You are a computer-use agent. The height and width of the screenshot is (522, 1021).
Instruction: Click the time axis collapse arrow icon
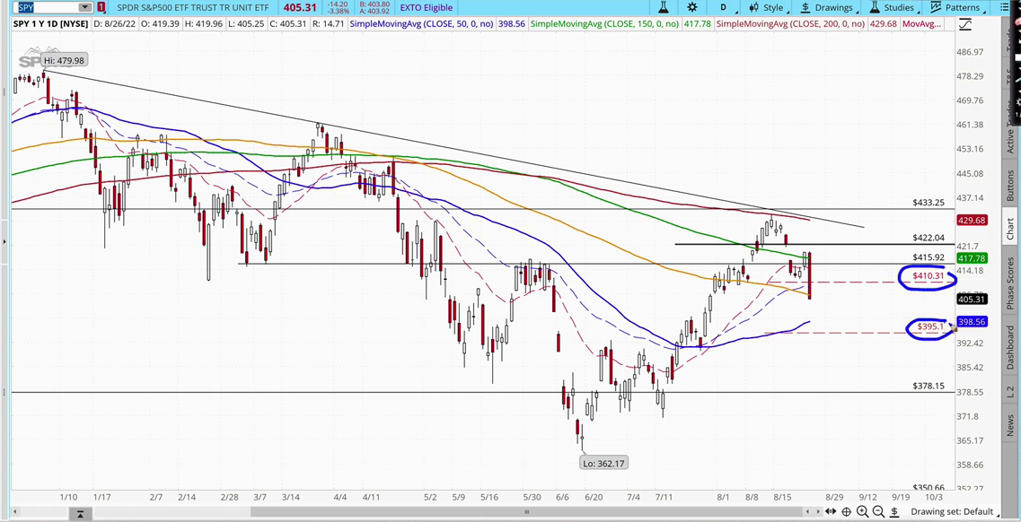[x=80, y=514]
